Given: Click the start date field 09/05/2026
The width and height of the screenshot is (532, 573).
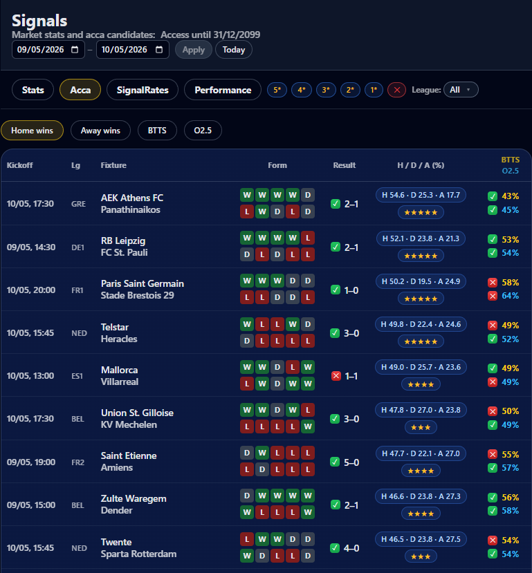Looking at the screenshot, I should pos(48,50).
